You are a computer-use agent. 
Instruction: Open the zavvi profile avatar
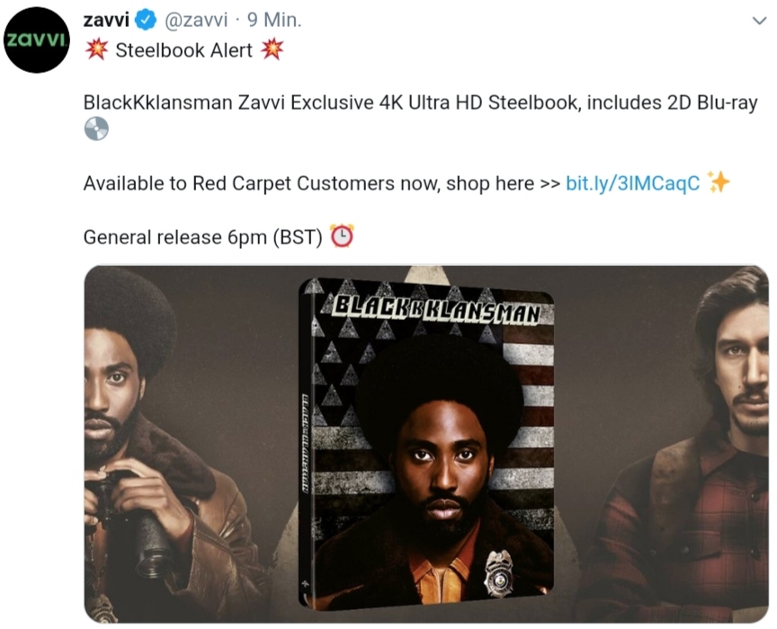[37, 40]
